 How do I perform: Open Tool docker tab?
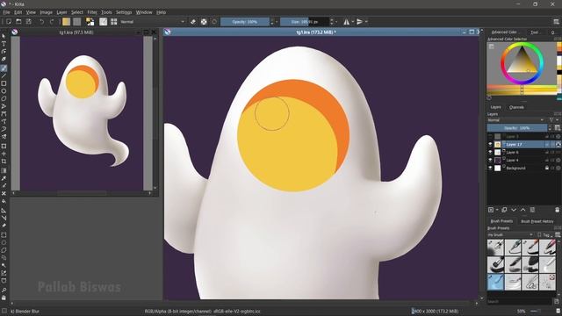coord(535,32)
